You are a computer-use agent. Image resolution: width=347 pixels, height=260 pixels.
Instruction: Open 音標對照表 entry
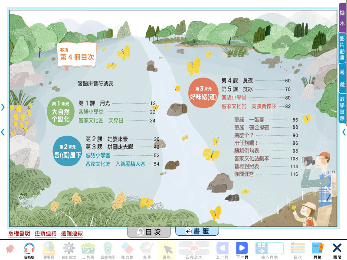(x=266, y=166)
